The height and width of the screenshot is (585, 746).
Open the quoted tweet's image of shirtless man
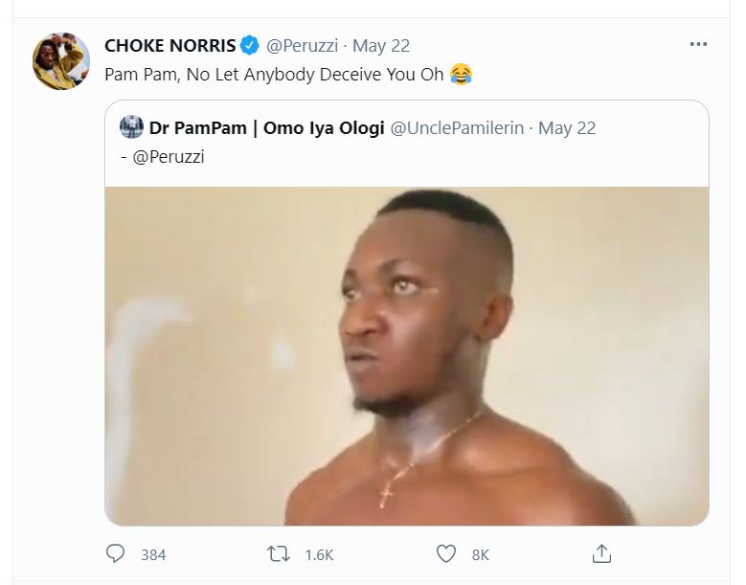406,354
